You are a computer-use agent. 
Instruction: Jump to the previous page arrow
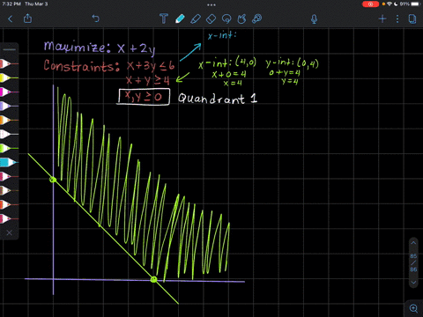413,243
